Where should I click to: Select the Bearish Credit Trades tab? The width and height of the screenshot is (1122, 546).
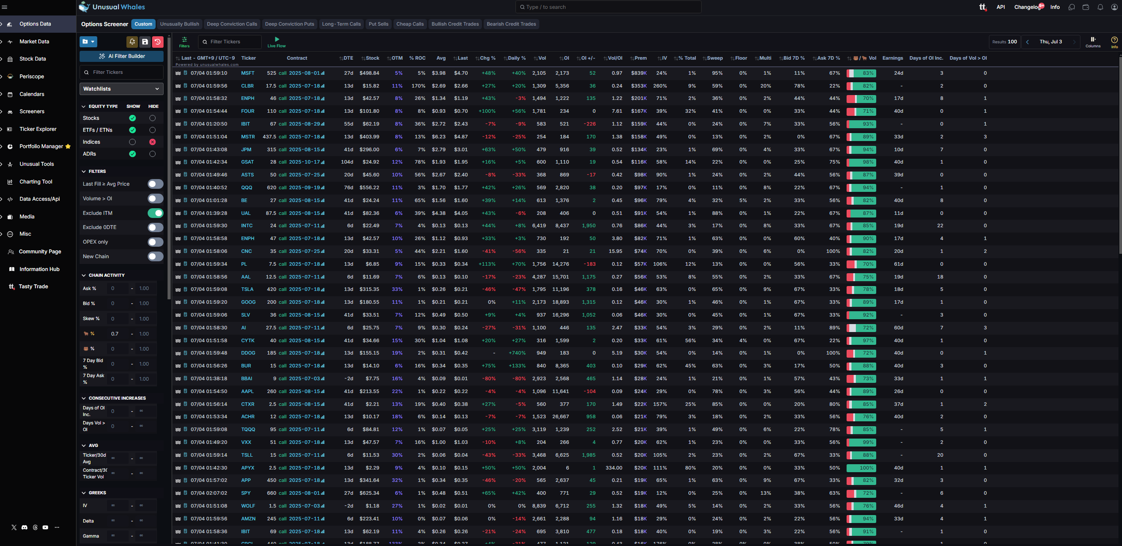pos(511,24)
